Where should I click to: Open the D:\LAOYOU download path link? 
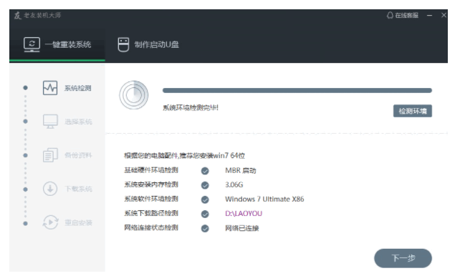(244, 213)
